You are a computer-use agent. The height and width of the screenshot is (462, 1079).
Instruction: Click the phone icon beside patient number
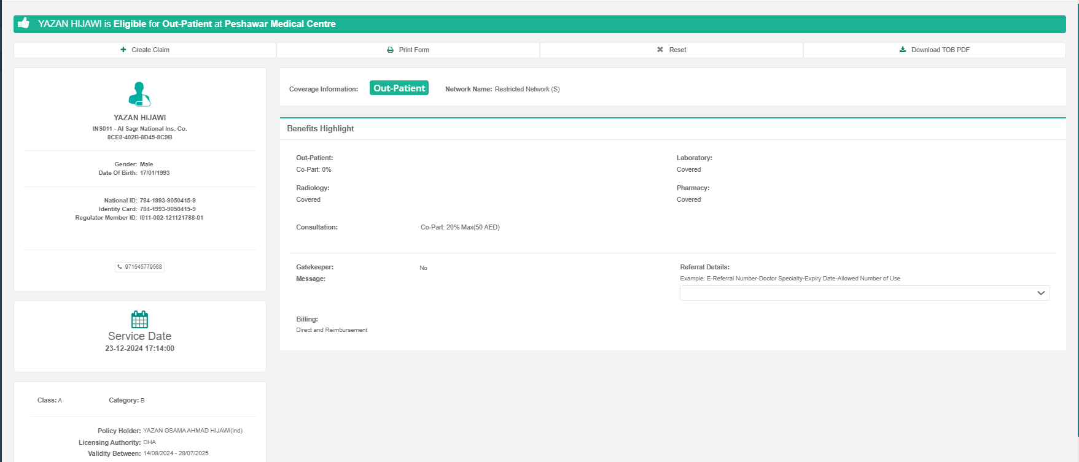point(120,267)
